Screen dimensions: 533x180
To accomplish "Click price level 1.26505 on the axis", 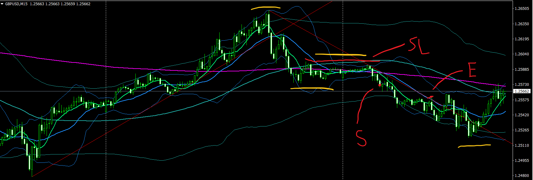I will point(522,9).
